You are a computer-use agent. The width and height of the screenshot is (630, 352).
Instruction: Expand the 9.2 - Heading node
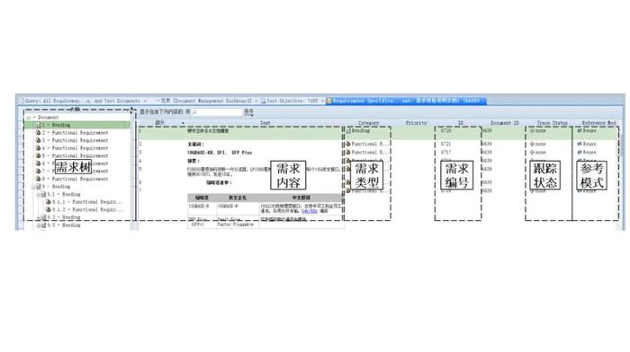[39, 217]
